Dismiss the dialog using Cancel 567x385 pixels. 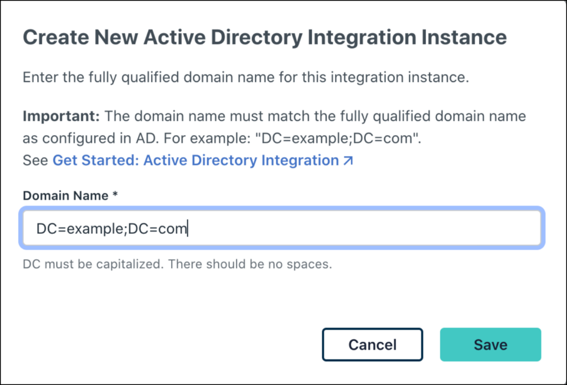pyautogui.click(x=372, y=345)
